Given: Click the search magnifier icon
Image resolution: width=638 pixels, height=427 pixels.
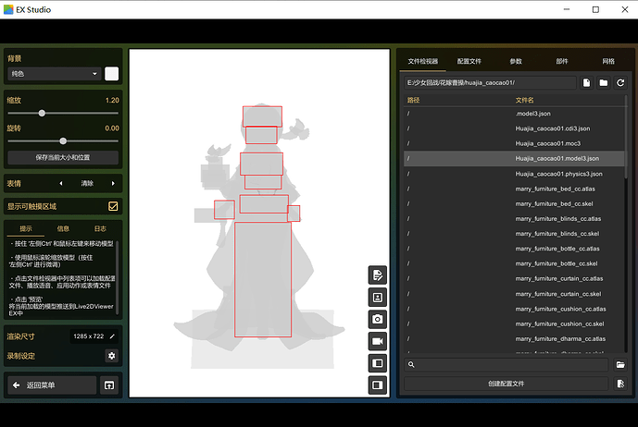Looking at the screenshot, I should (x=411, y=364).
